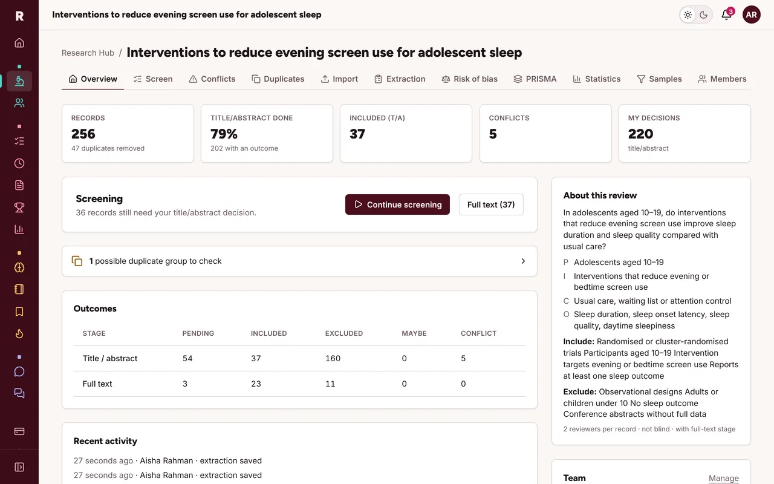
Task: Open the home icon in the sidebar
Action: (x=19, y=43)
